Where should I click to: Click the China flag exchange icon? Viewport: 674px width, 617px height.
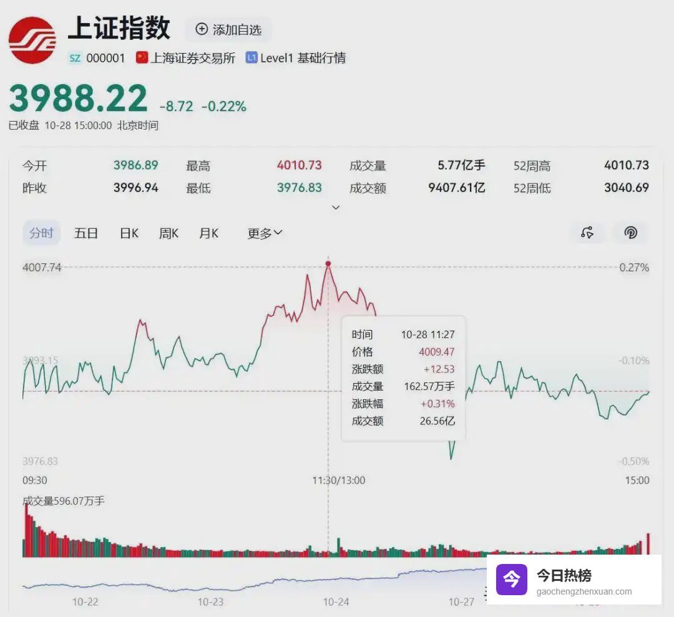(x=142, y=58)
